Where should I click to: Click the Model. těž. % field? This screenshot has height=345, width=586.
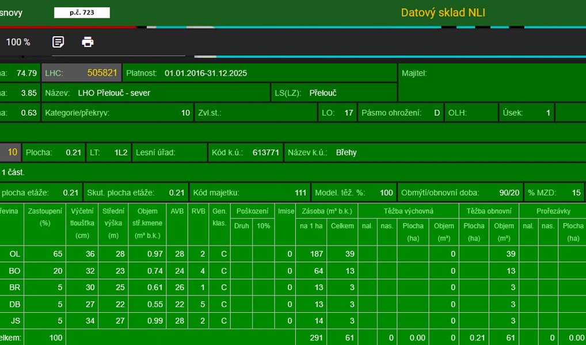pyautogui.click(x=354, y=193)
